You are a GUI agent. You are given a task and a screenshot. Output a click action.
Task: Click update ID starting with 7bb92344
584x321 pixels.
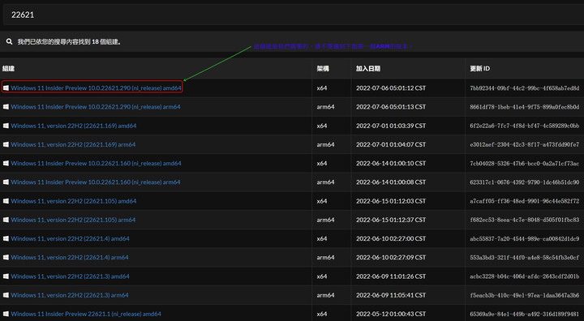click(x=525, y=88)
